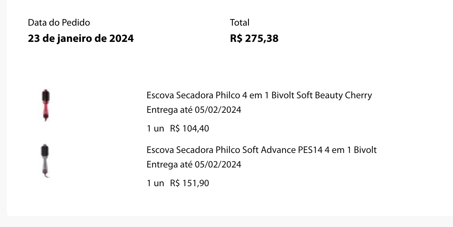The height and width of the screenshot is (227, 453).
Task: Click the order date 23 de janeiro de 2024
Action: pos(80,38)
